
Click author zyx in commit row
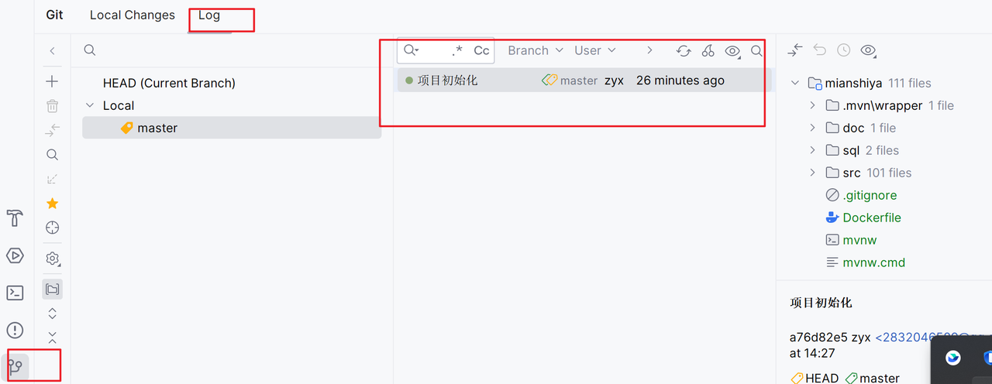pos(614,81)
